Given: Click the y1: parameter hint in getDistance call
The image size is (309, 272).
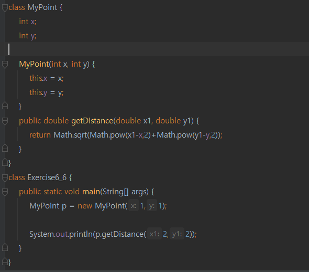Looking at the screenshot, I should [x=177, y=234].
